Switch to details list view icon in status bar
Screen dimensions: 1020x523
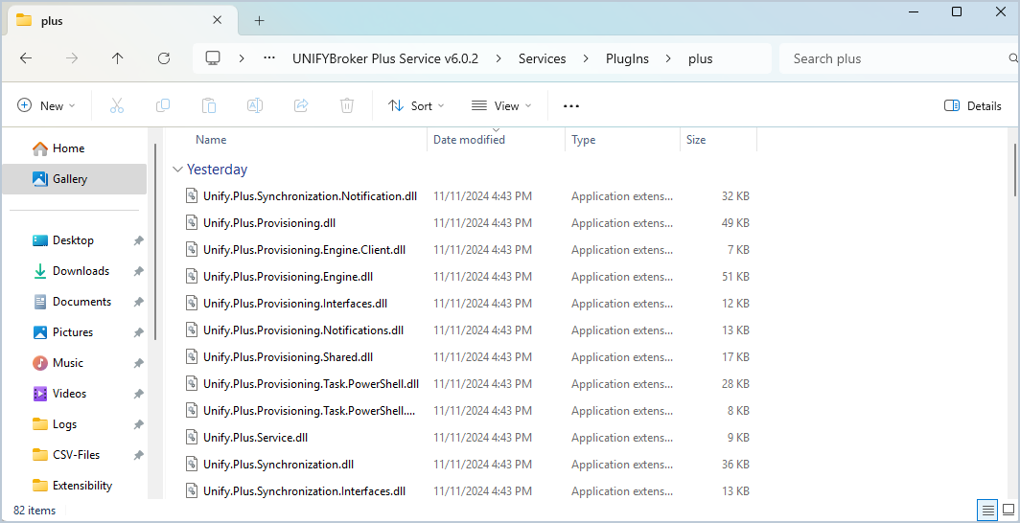coord(988,510)
